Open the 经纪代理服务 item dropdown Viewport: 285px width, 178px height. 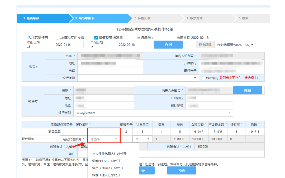[x=73, y=139]
